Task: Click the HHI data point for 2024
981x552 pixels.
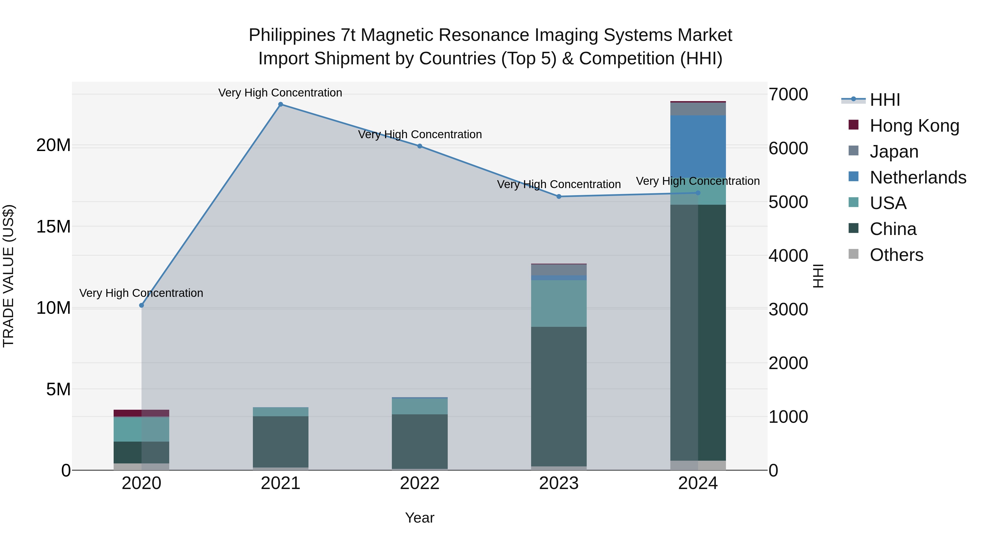Action: pos(698,193)
